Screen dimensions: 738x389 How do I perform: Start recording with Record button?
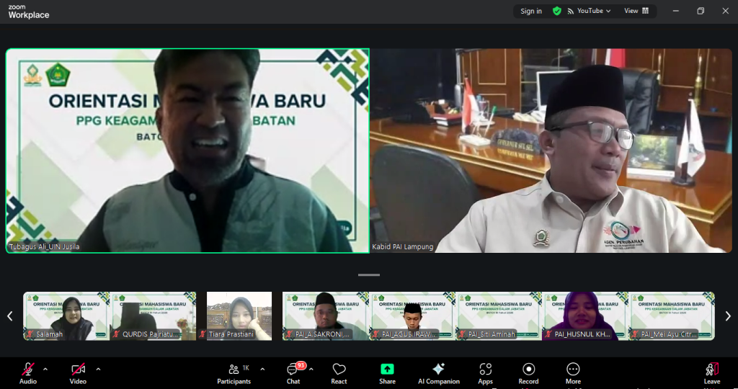528,372
